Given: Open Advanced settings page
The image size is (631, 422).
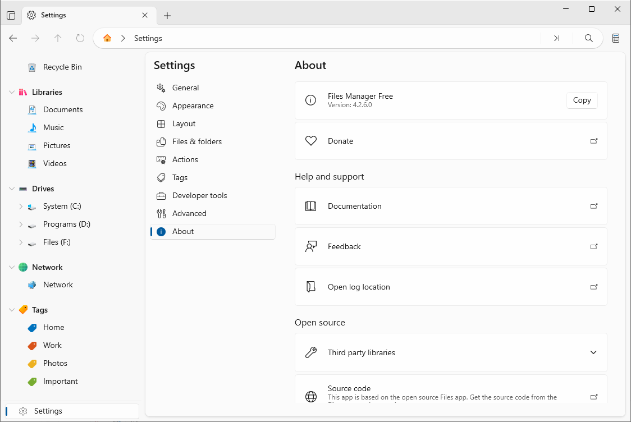Looking at the screenshot, I should (x=212, y=214).
